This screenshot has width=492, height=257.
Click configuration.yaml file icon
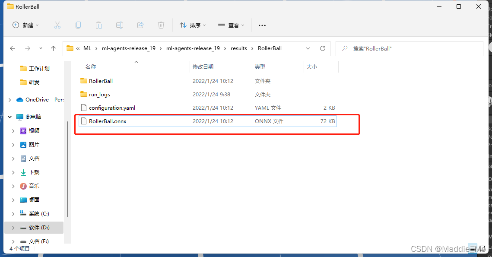click(x=83, y=108)
